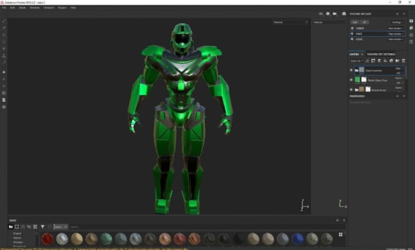Select the Eraser tool in left toolbar
The image size is (415, 250).
4,28
